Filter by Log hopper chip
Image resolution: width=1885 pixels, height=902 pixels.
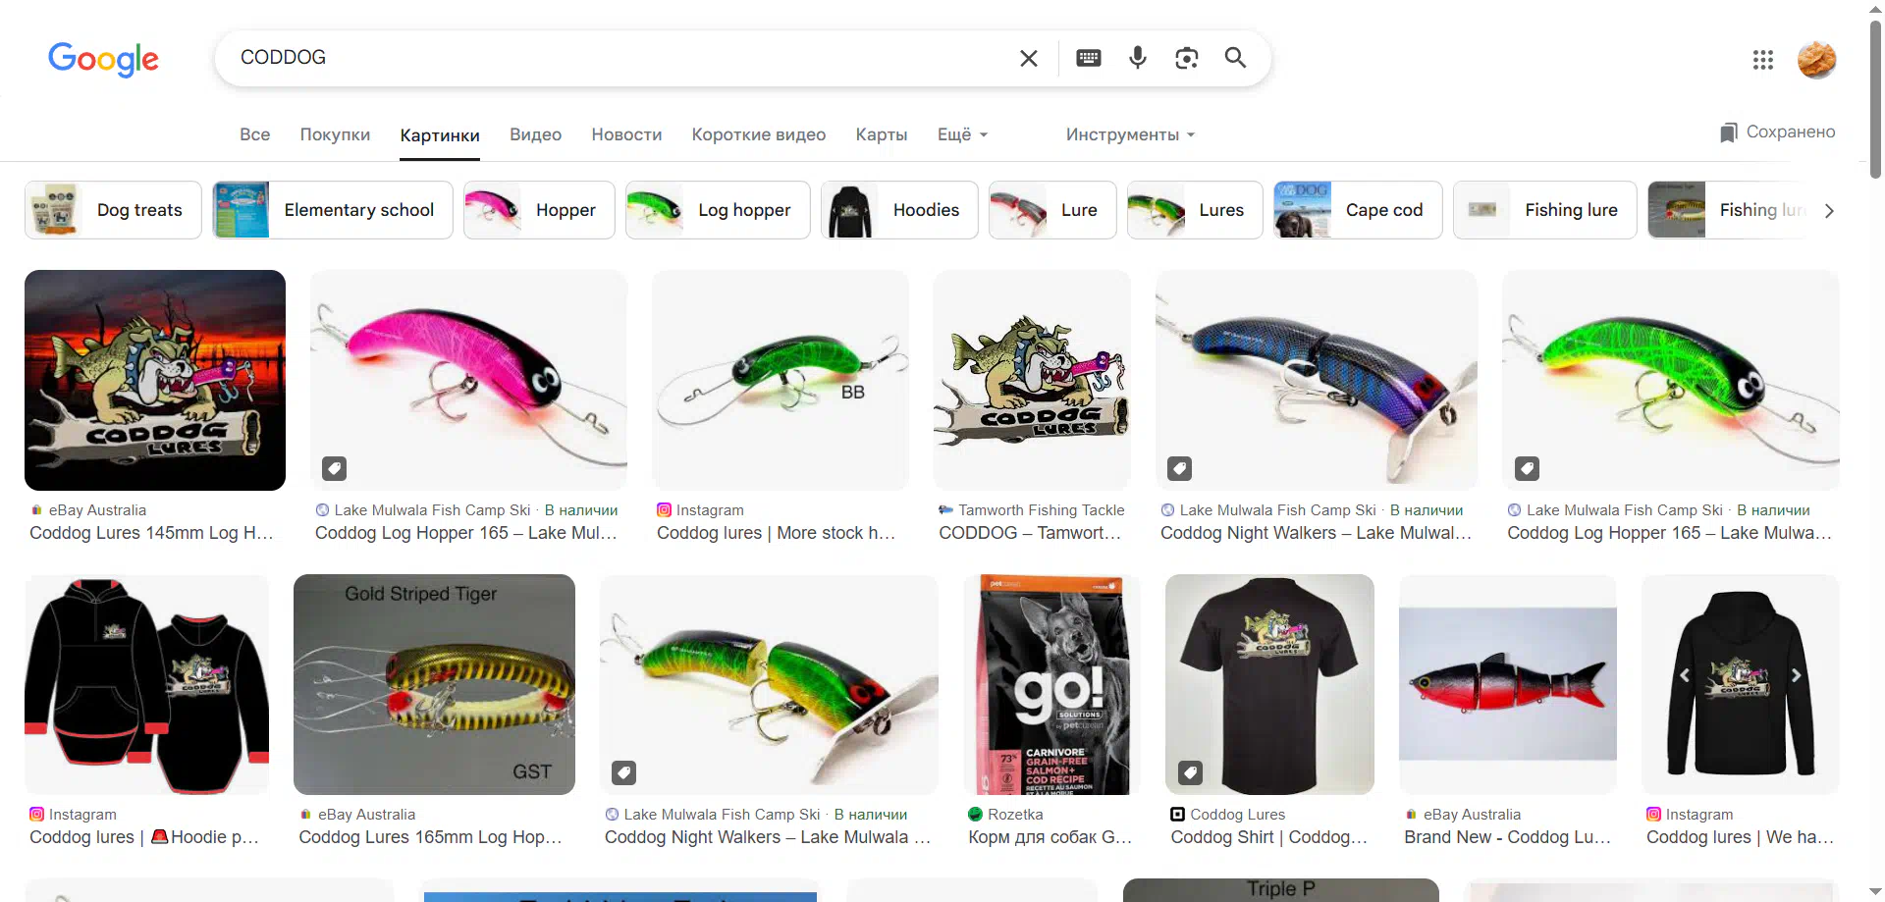[x=718, y=210]
